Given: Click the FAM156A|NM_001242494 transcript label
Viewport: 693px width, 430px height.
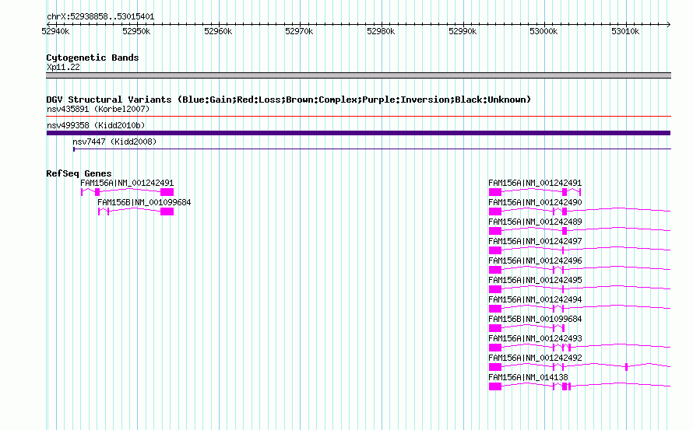Looking at the screenshot, I should pyautogui.click(x=535, y=299).
